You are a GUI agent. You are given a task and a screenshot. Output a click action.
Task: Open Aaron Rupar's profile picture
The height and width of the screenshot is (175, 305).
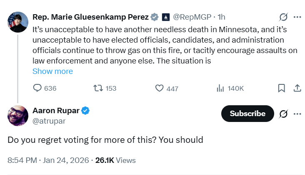coord(17,115)
